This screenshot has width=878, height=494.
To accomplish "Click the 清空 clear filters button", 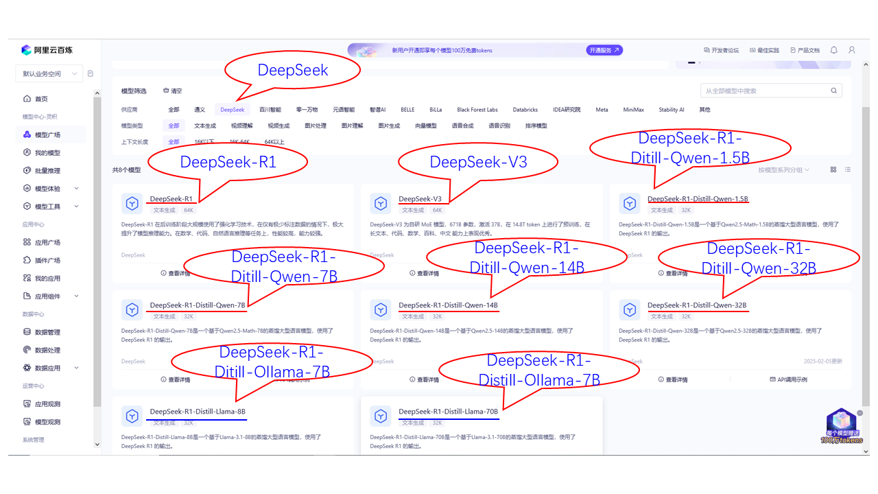I will click(173, 91).
